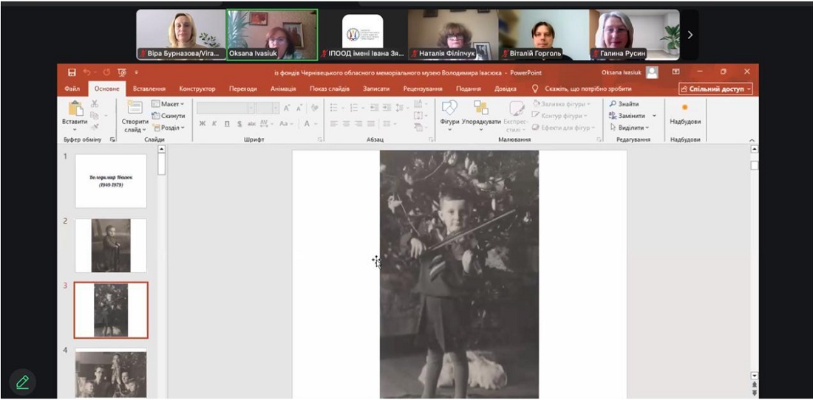Click the Paste (Вставити) clipboard icon
Viewport: 813px width, 400px height.
[x=75, y=110]
